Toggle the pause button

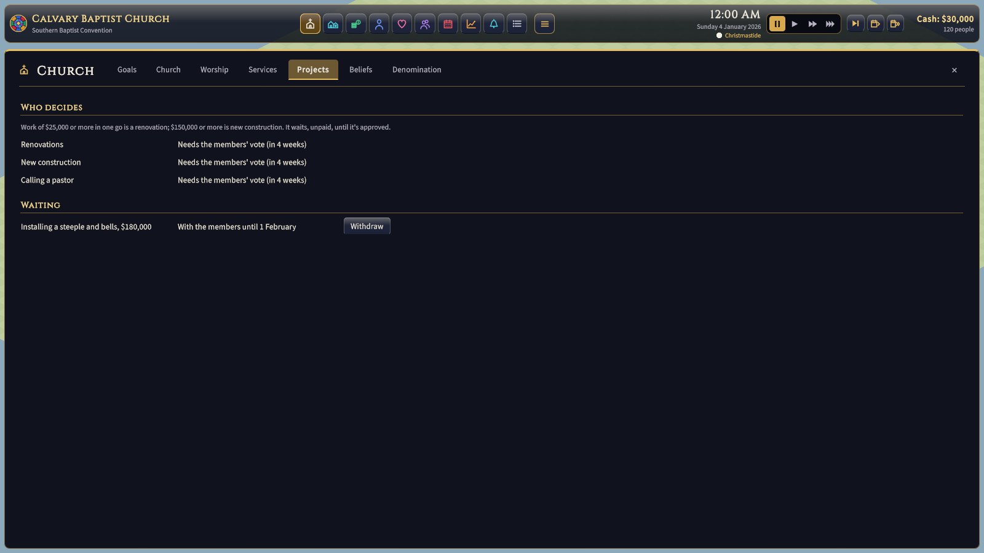click(x=777, y=24)
